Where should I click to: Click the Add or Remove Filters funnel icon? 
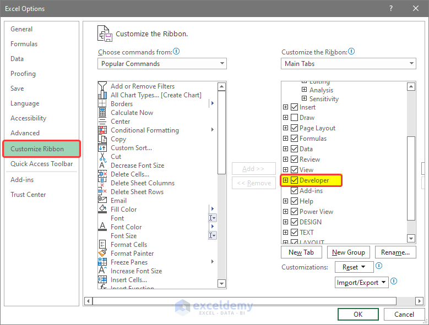(102, 86)
